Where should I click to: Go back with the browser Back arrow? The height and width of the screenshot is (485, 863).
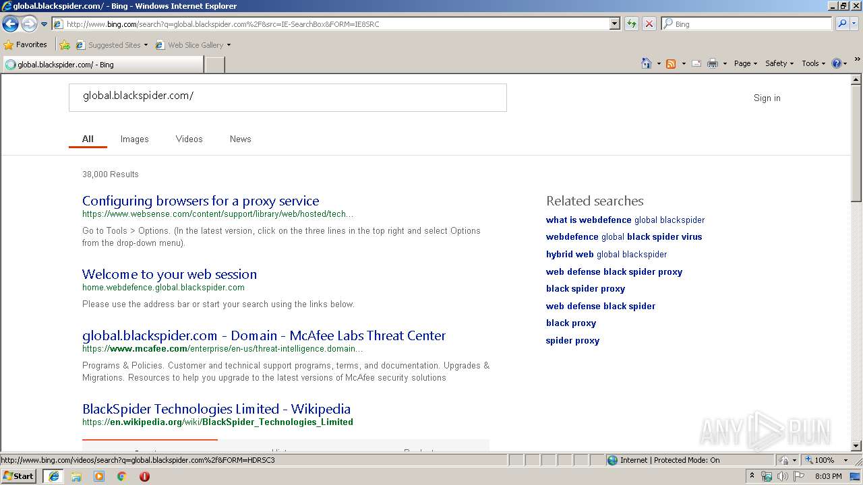coord(10,24)
